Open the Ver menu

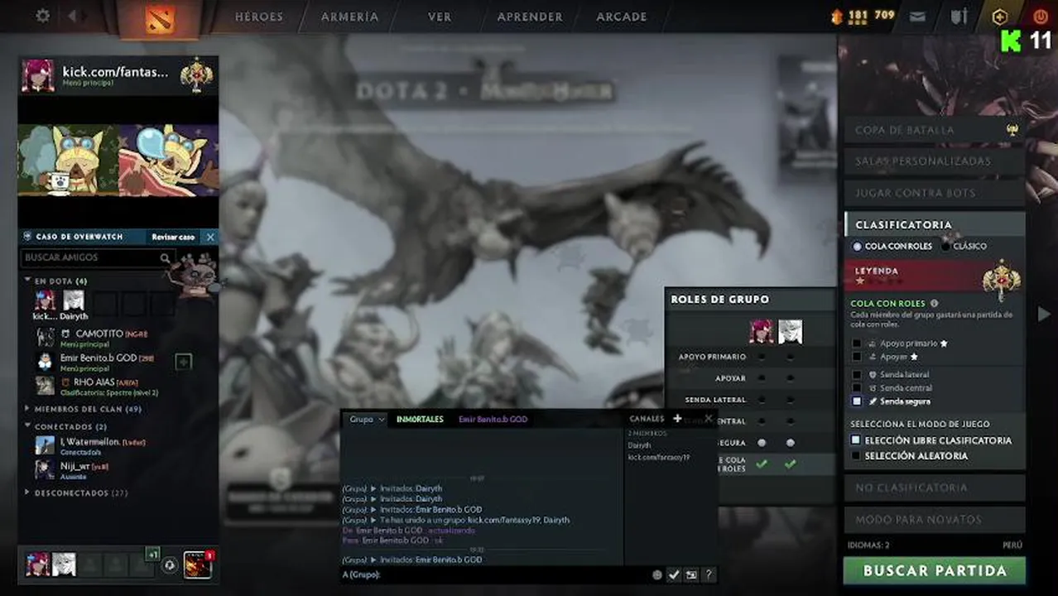pyautogui.click(x=440, y=17)
